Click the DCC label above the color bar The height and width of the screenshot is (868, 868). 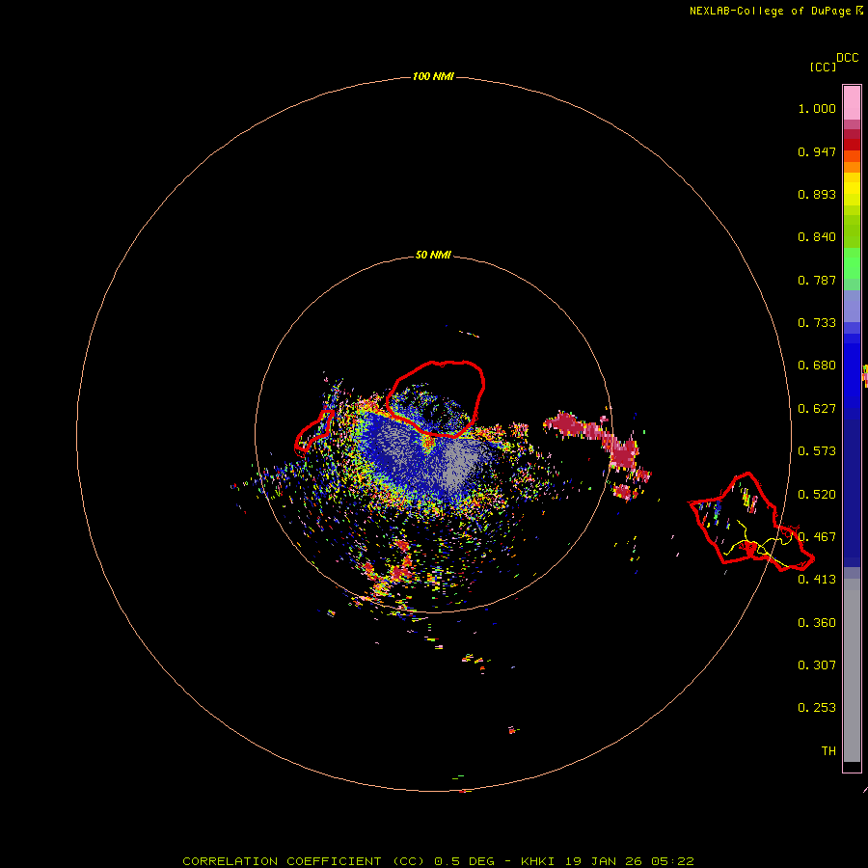[847, 58]
